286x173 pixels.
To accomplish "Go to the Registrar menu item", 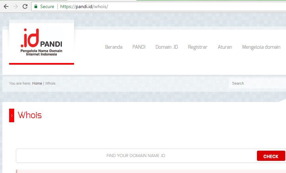I will [x=198, y=47].
